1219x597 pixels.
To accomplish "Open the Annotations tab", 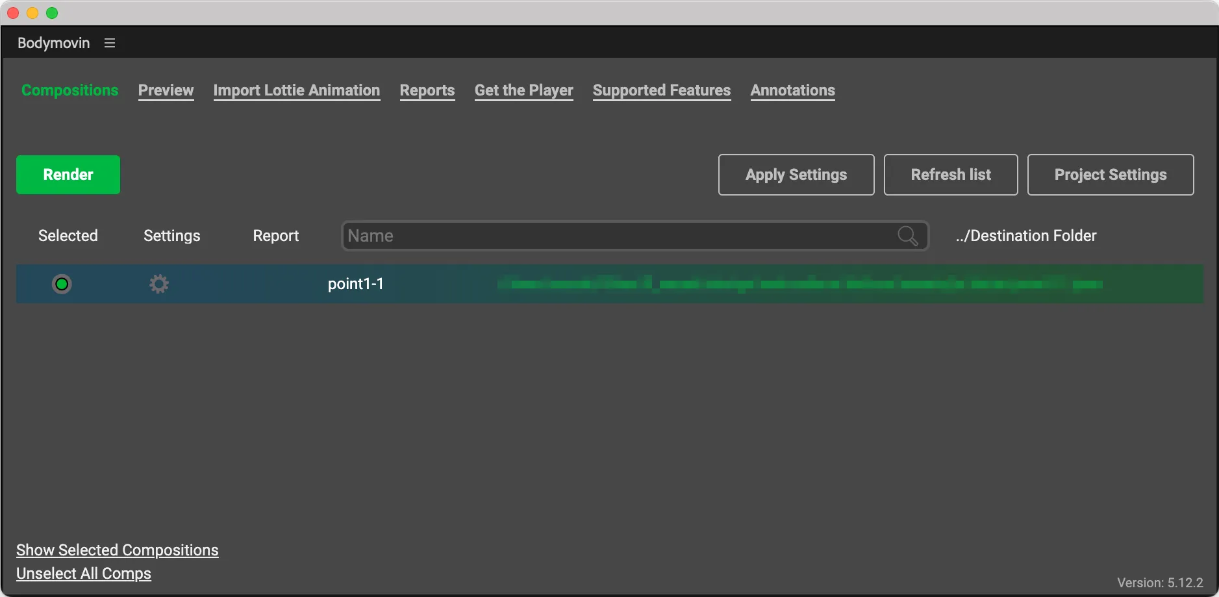I will (793, 90).
